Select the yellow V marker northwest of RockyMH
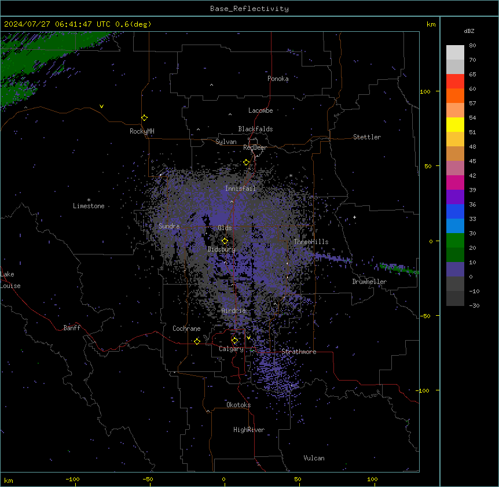Screen dimensions: 499x487 pos(101,106)
